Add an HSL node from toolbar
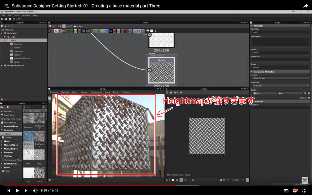Image resolution: width=312 pixels, height=195 pixels. [99, 31]
